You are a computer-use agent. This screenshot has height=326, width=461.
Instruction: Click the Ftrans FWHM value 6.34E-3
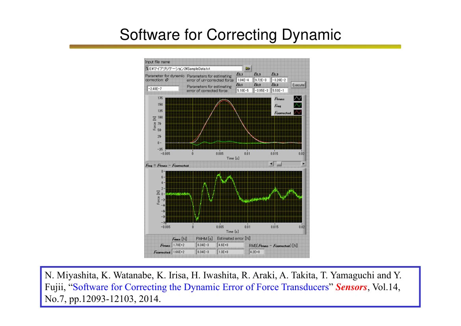tap(206, 245)
